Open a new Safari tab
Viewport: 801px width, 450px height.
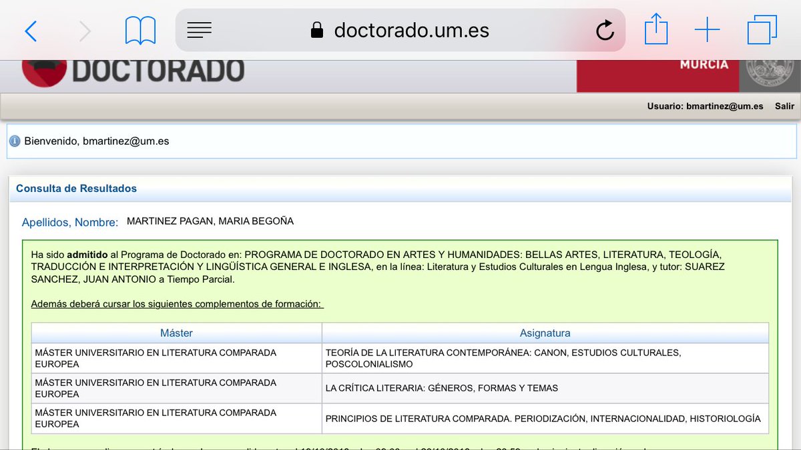coord(708,29)
